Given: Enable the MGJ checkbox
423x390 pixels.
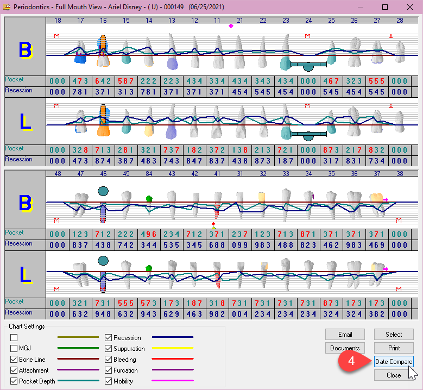Looking at the screenshot, I should click(14, 348).
